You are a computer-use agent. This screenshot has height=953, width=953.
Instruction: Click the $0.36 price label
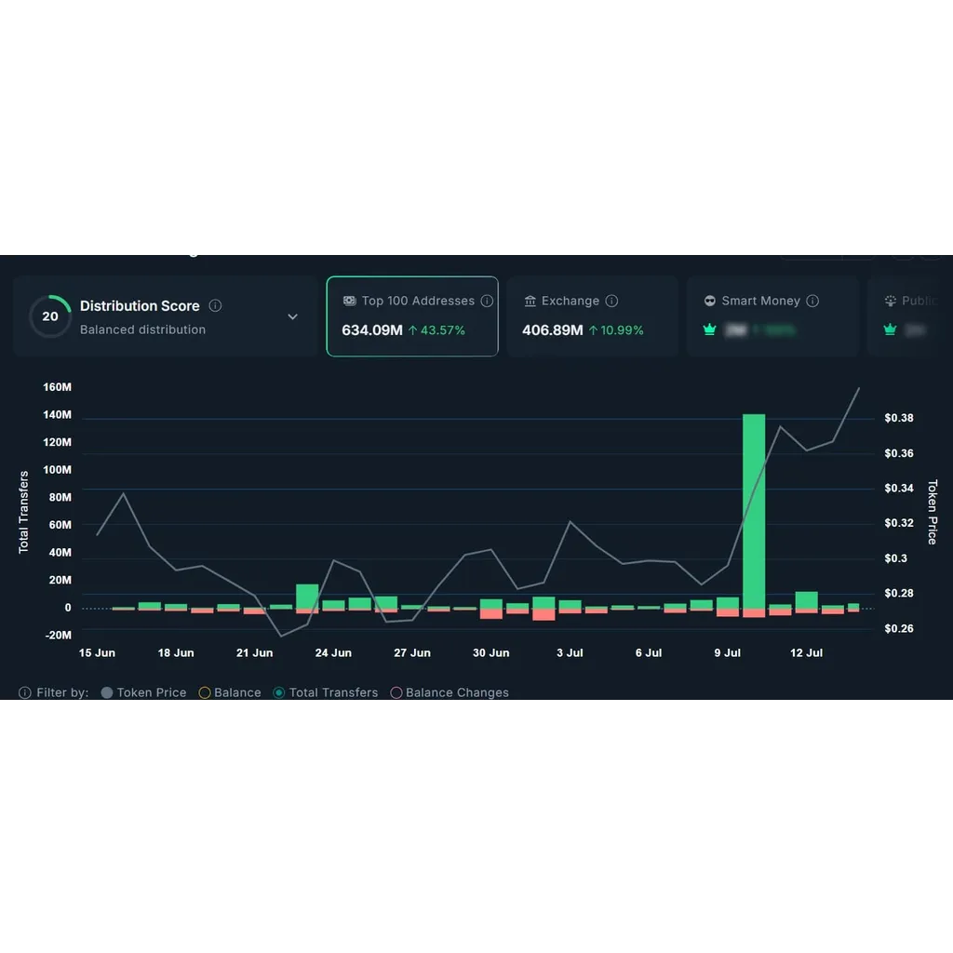[x=899, y=453]
